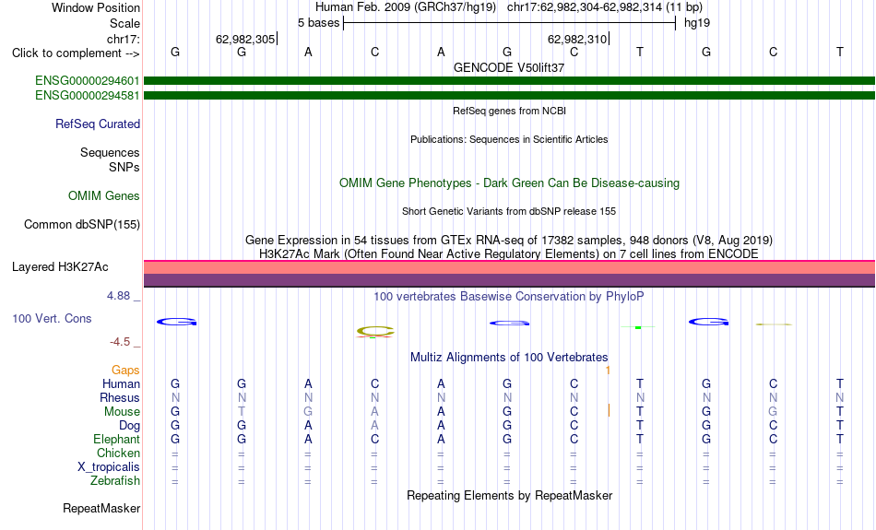Click the pink H3K27Ac signal band

509,267
